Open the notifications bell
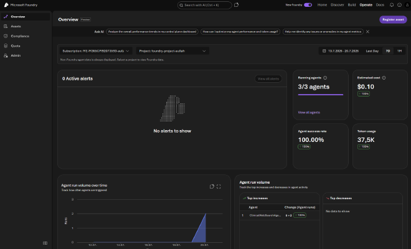The width and height of the screenshot is (411, 249). [x=392, y=5]
